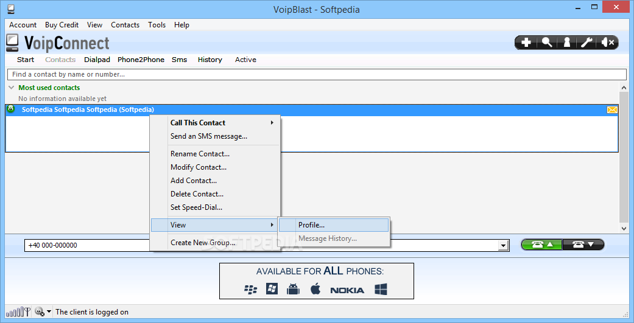Click the black hang-up phone button
Image resolution: width=634 pixels, height=323 pixels.
(x=583, y=245)
